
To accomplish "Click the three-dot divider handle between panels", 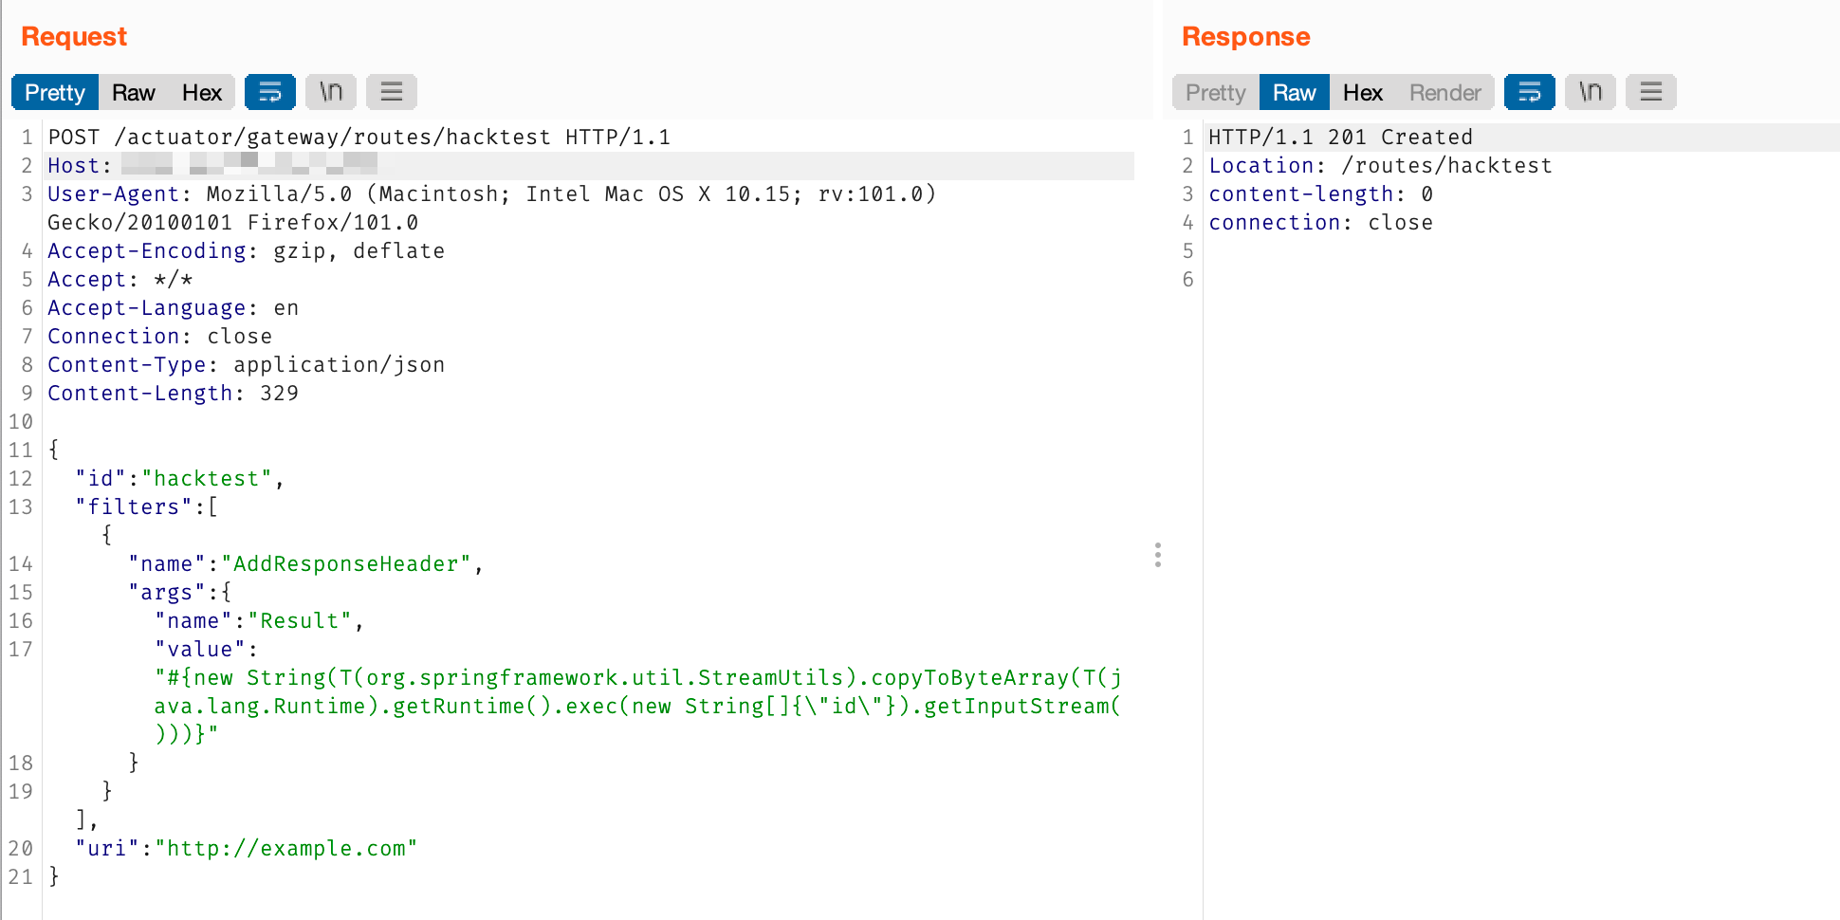I will 1158,555.
